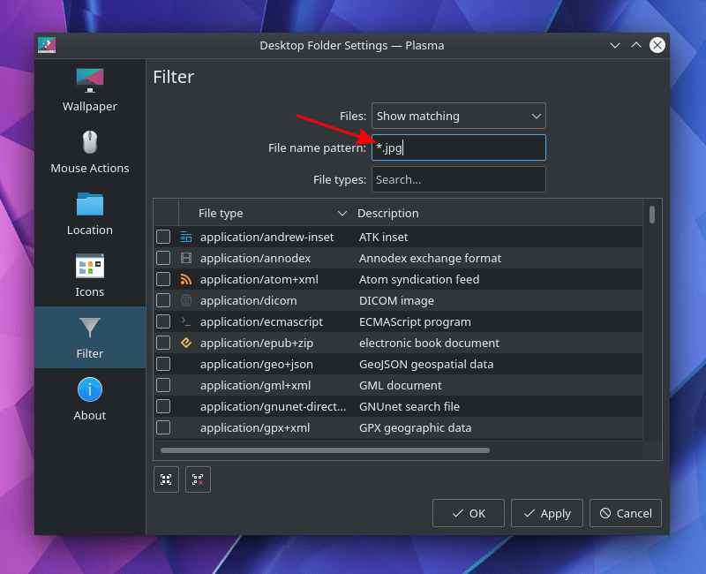The image size is (706, 574).
Task: Open the Files 'Show matching' dropdown
Action: [458, 116]
